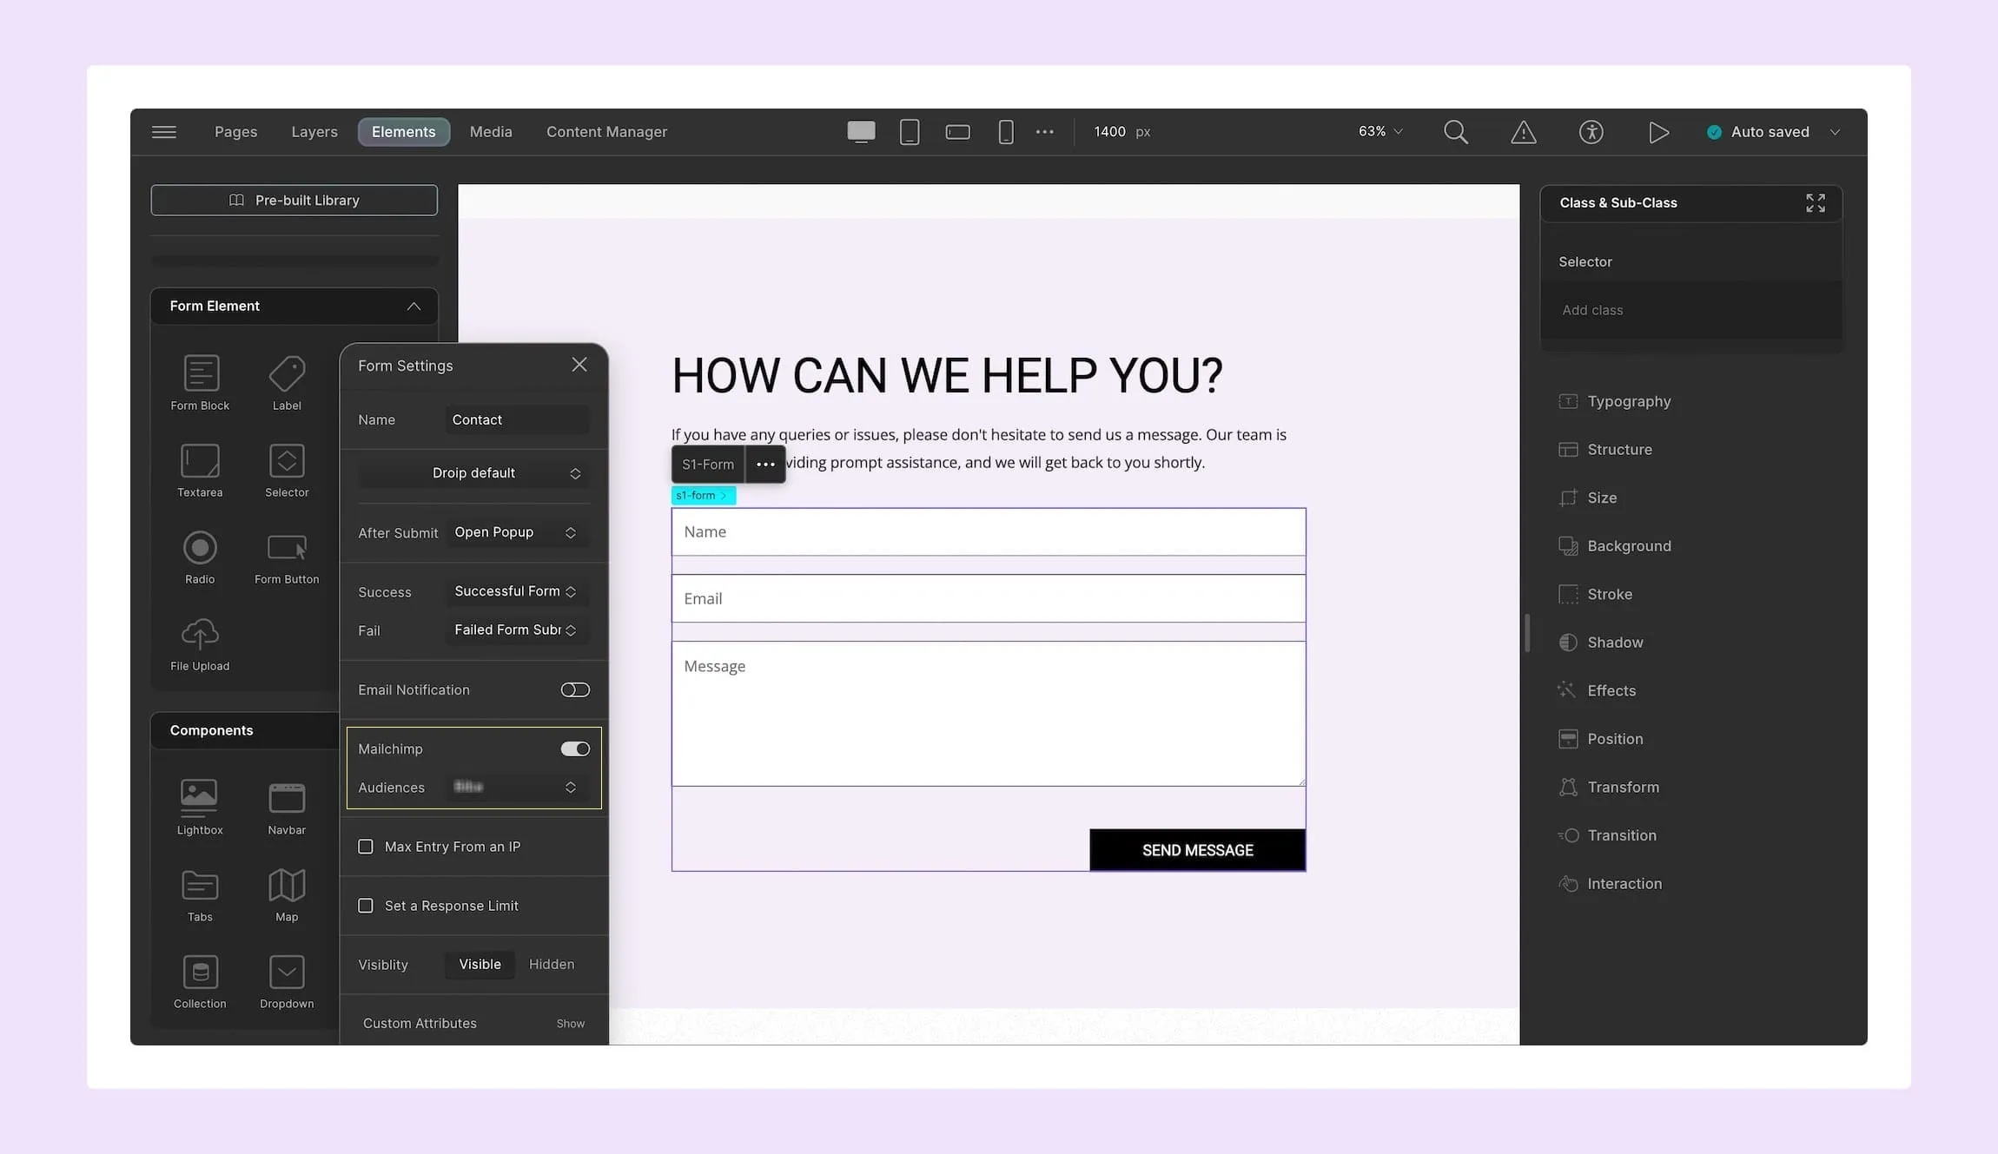This screenshot has width=1998, height=1154.
Task: Close the Form Settings panel
Action: pos(579,365)
